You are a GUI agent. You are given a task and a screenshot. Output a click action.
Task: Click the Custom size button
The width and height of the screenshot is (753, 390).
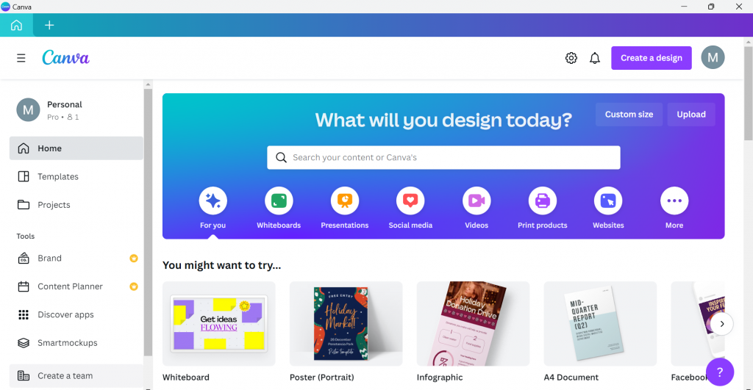pos(629,114)
